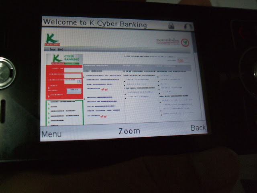
Task: Click the Thai bank name text beside emblem
Action: coord(168,41)
